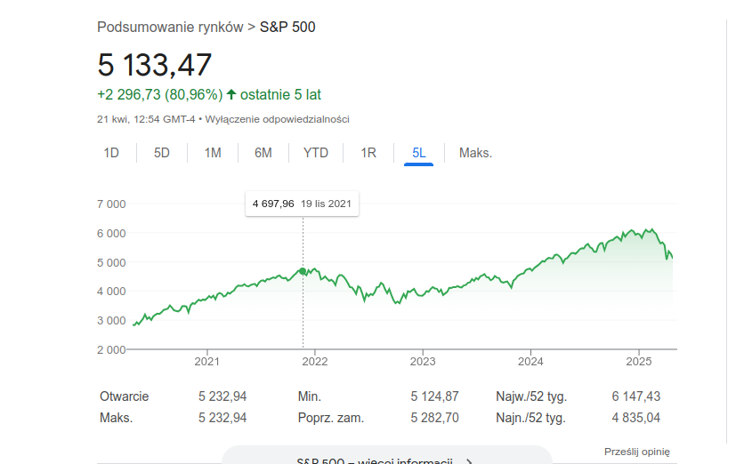Screen dimensions: 736x464
Task: Select the YTD tab
Action: pyautogui.click(x=316, y=153)
